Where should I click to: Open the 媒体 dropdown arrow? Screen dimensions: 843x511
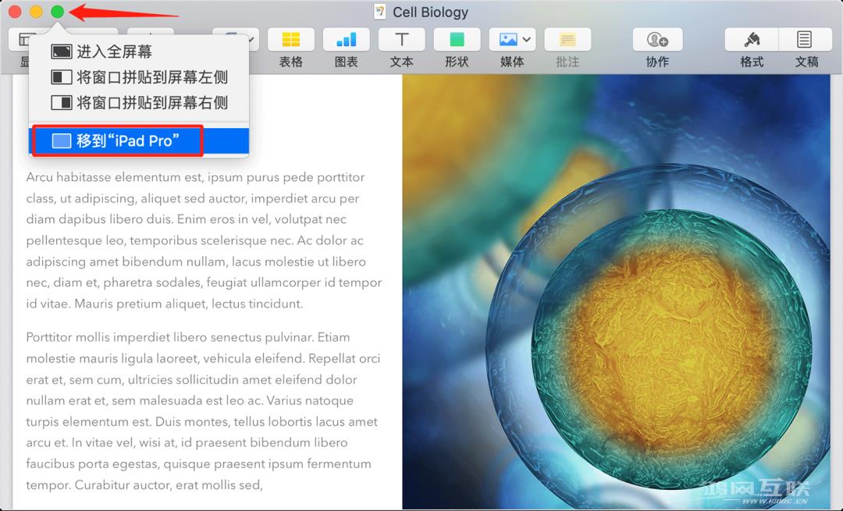click(x=525, y=39)
